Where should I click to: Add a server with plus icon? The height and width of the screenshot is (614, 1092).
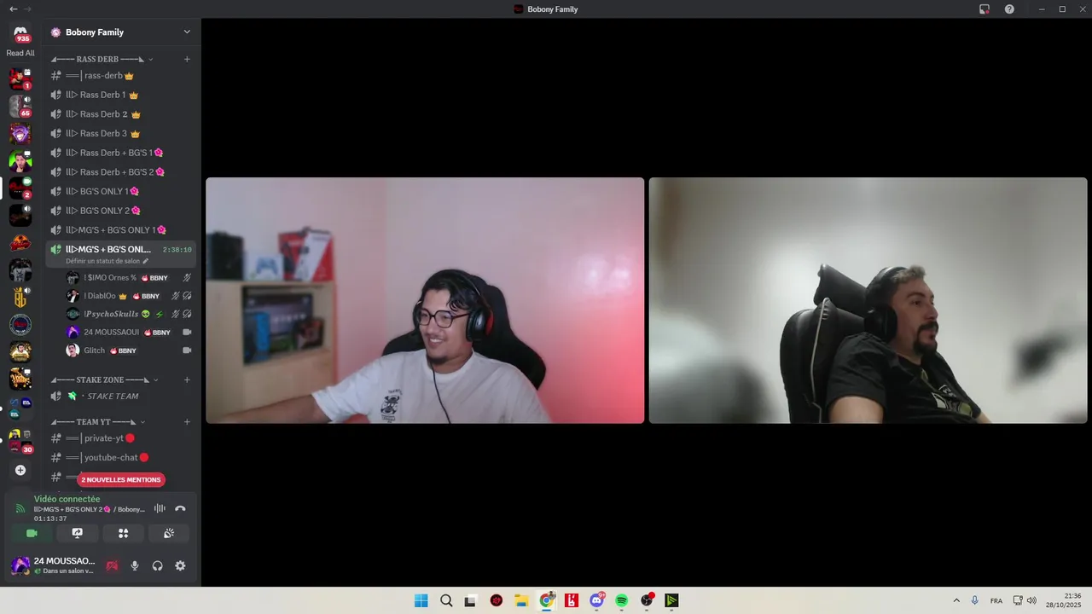[x=20, y=470]
